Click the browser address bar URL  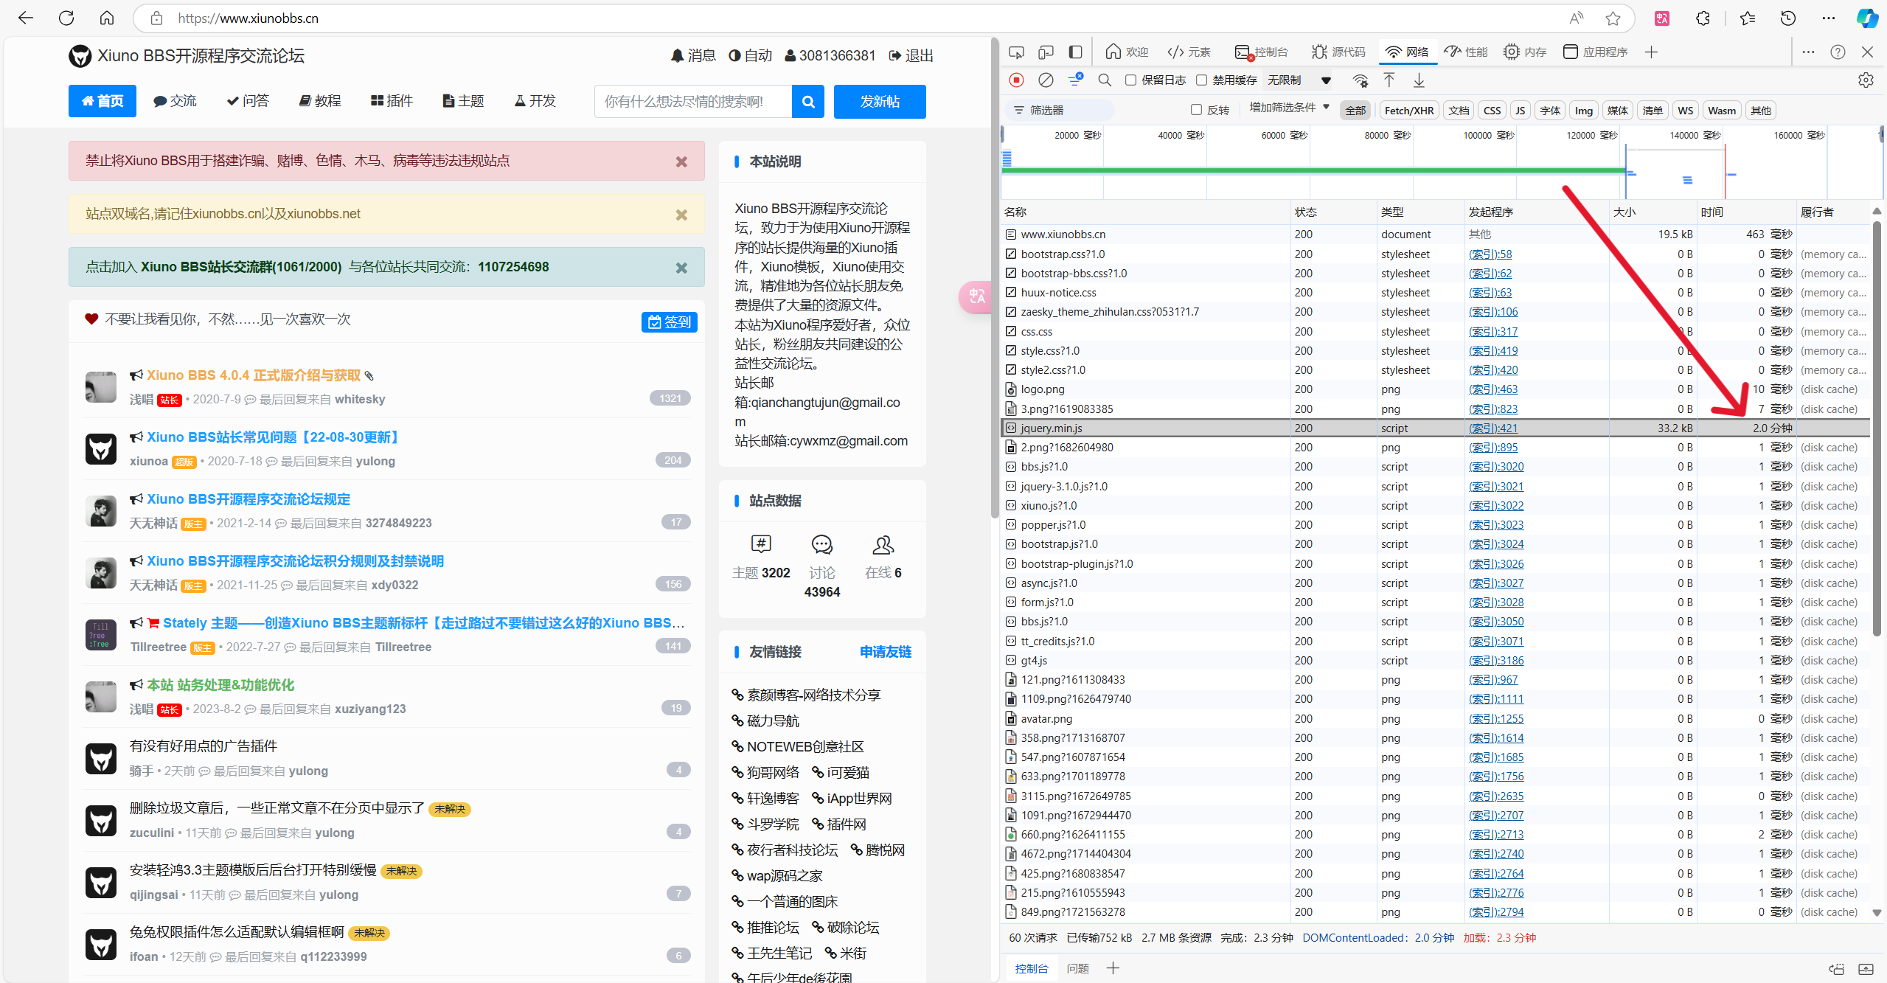coord(248,18)
